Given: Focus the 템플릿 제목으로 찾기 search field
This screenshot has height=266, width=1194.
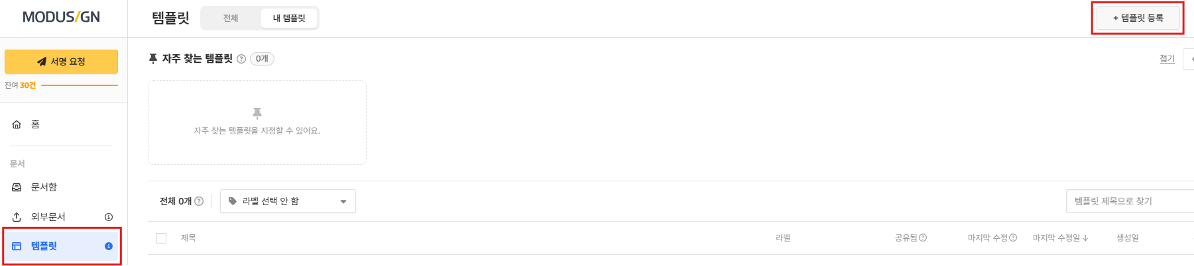Looking at the screenshot, I should click(1130, 201).
